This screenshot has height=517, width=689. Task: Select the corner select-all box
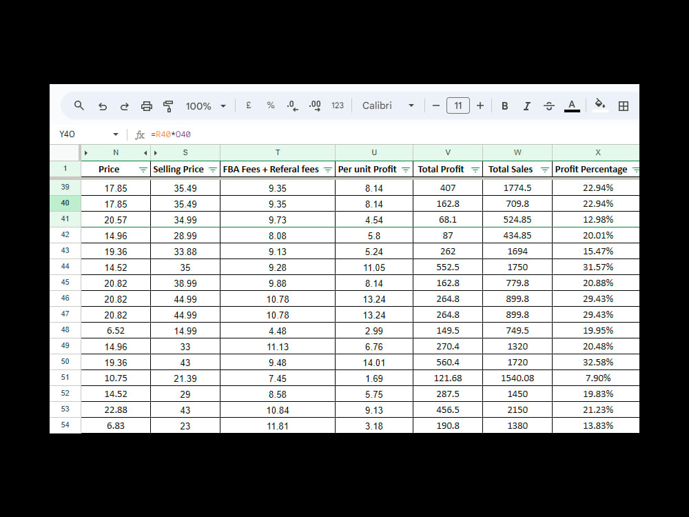coord(64,152)
